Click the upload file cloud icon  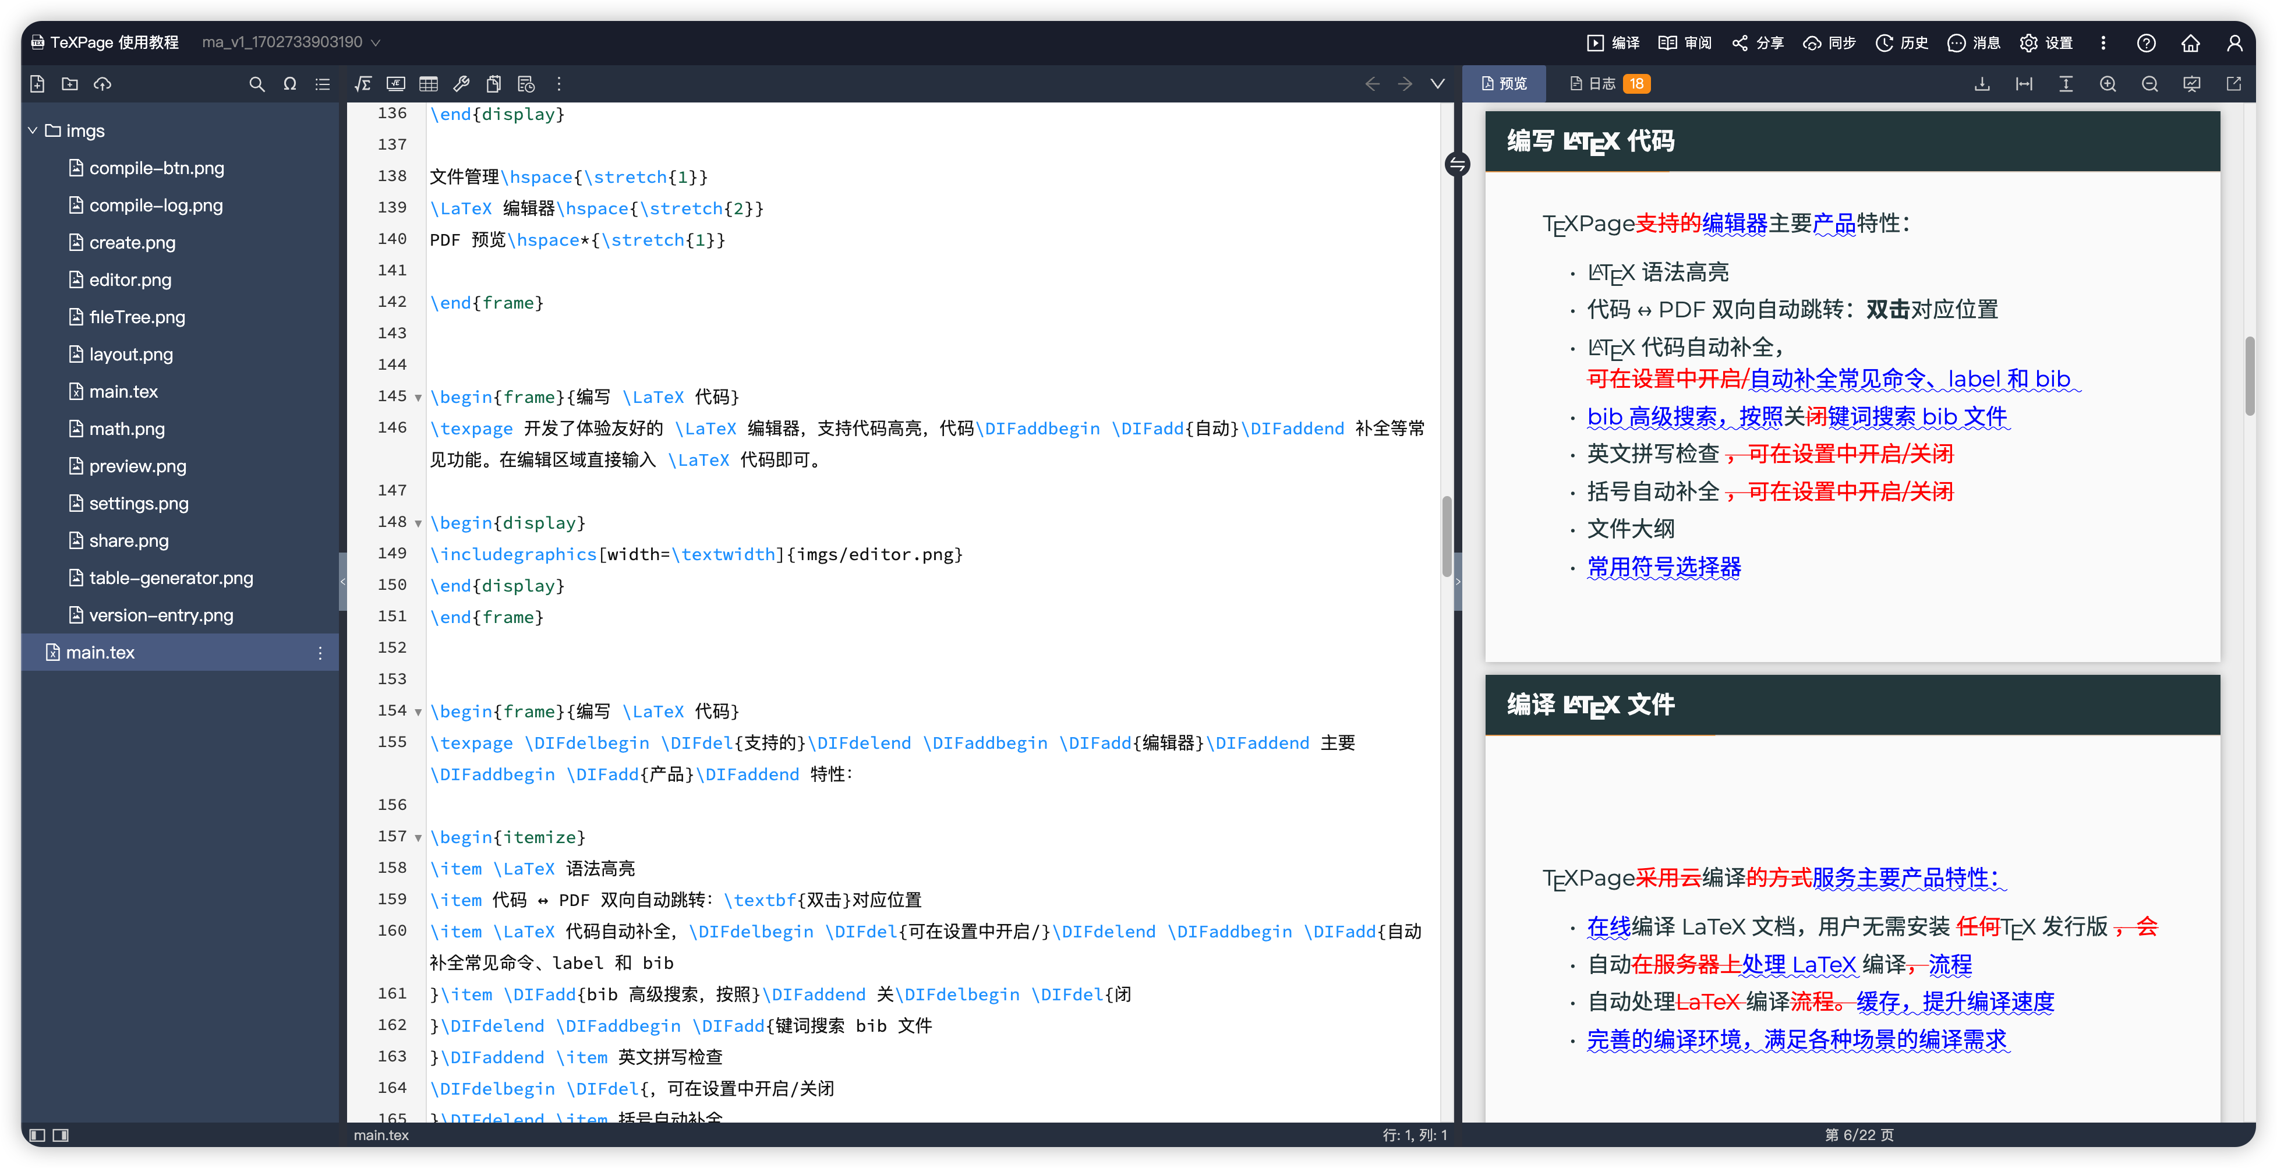(x=102, y=84)
